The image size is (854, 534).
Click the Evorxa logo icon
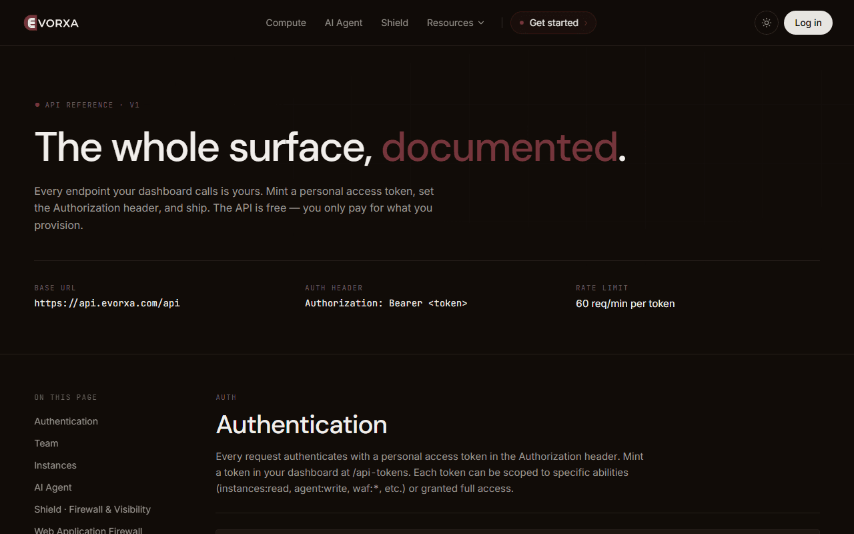coord(31,23)
